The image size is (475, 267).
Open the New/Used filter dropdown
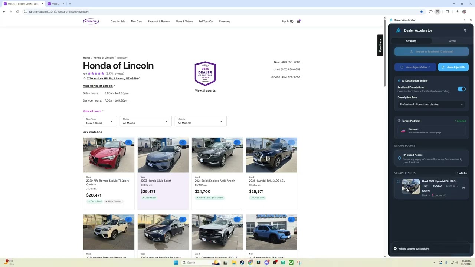(x=100, y=121)
